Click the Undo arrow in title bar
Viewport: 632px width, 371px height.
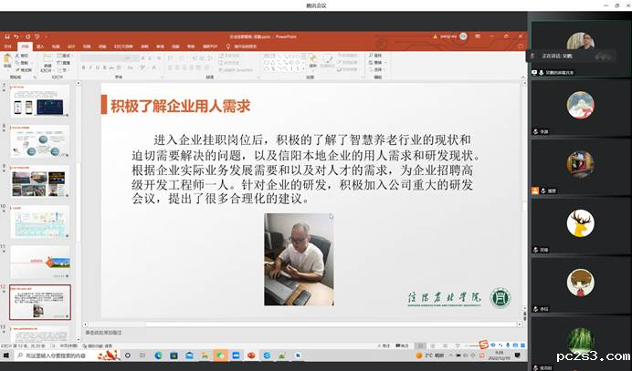point(16,37)
